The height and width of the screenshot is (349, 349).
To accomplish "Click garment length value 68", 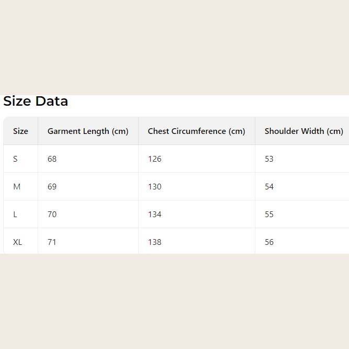I will pos(52,159).
